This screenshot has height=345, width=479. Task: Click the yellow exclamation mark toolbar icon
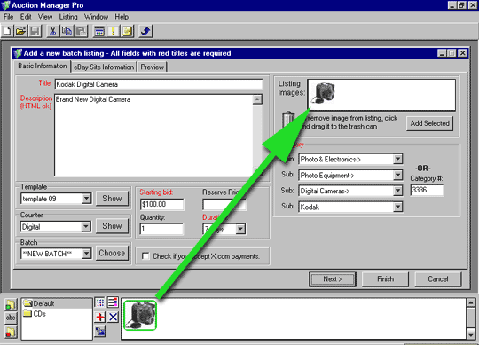click(114, 31)
